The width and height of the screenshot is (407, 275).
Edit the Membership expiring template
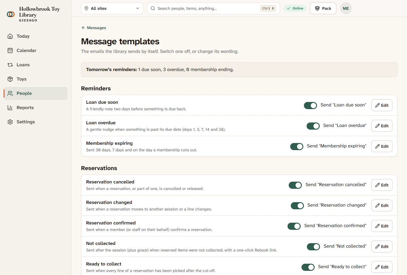382,146
